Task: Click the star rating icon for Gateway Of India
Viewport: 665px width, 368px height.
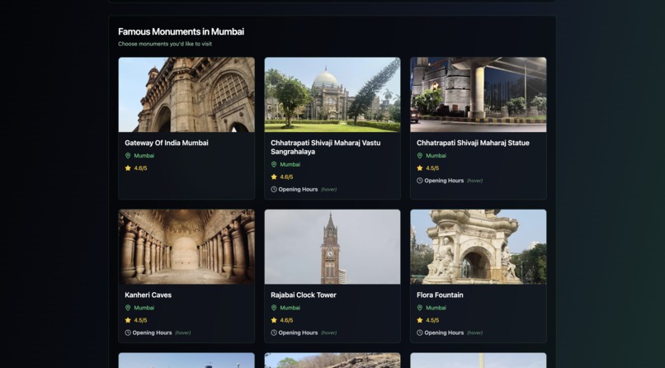Action: click(x=128, y=167)
